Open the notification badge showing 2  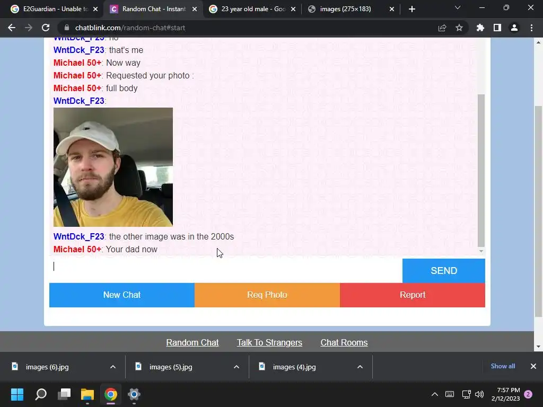coord(528,394)
